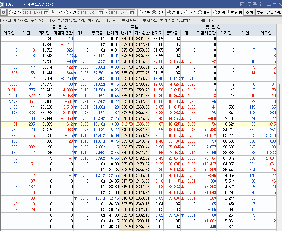Click the vertical scrollbar thumb
The image size is (282, 231).
280,114
